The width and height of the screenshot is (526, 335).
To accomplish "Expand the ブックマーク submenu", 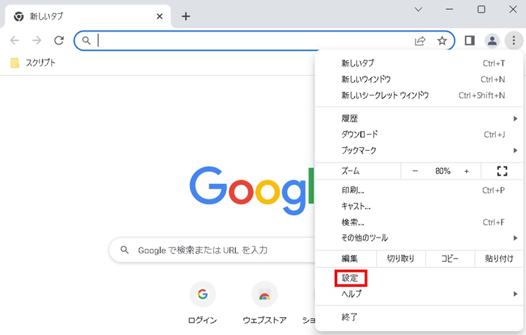I will (x=419, y=150).
